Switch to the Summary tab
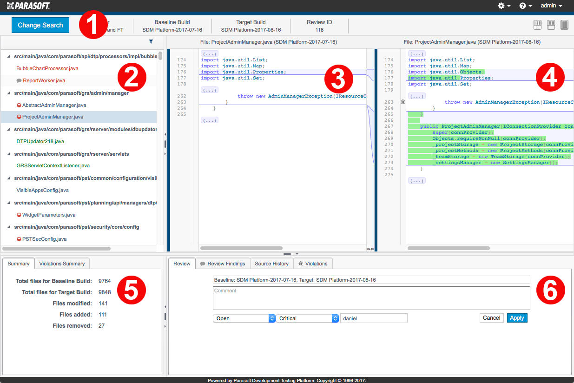 (19, 264)
